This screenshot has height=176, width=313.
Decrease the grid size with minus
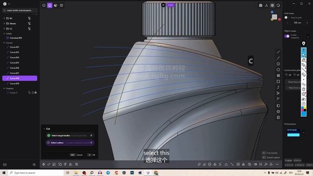pyautogui.click(x=288, y=23)
